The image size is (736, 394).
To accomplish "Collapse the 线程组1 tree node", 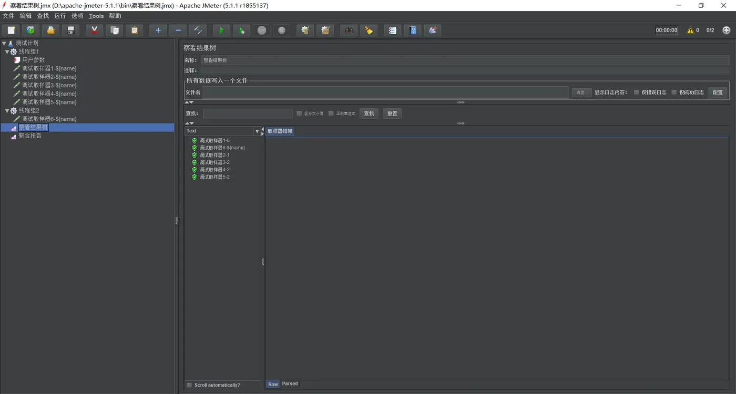I will pyautogui.click(x=7, y=52).
